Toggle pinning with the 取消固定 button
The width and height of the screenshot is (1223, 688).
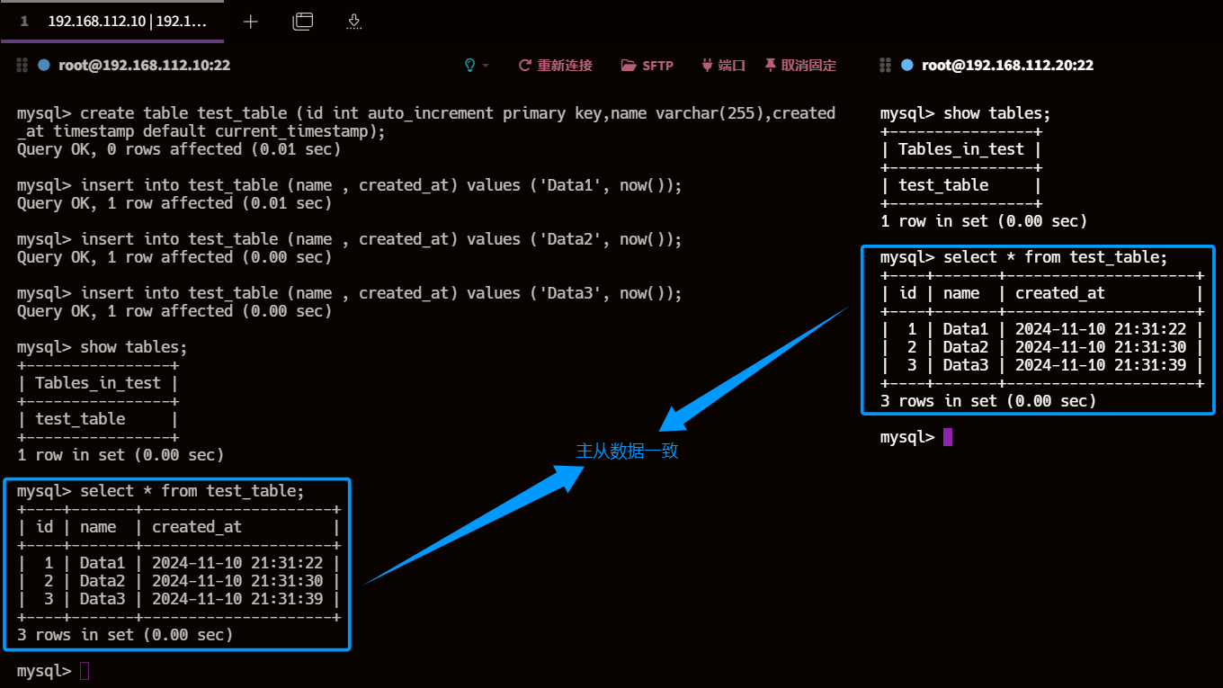[x=800, y=65]
